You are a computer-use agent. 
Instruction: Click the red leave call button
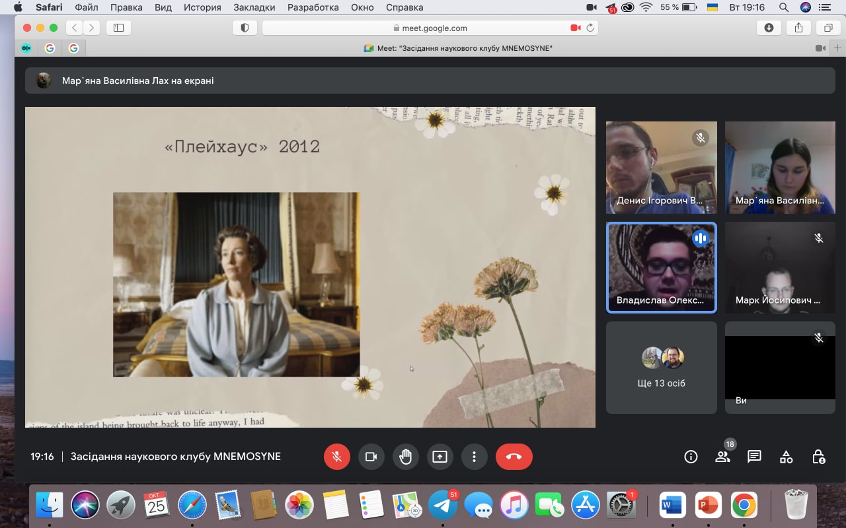[x=514, y=457]
